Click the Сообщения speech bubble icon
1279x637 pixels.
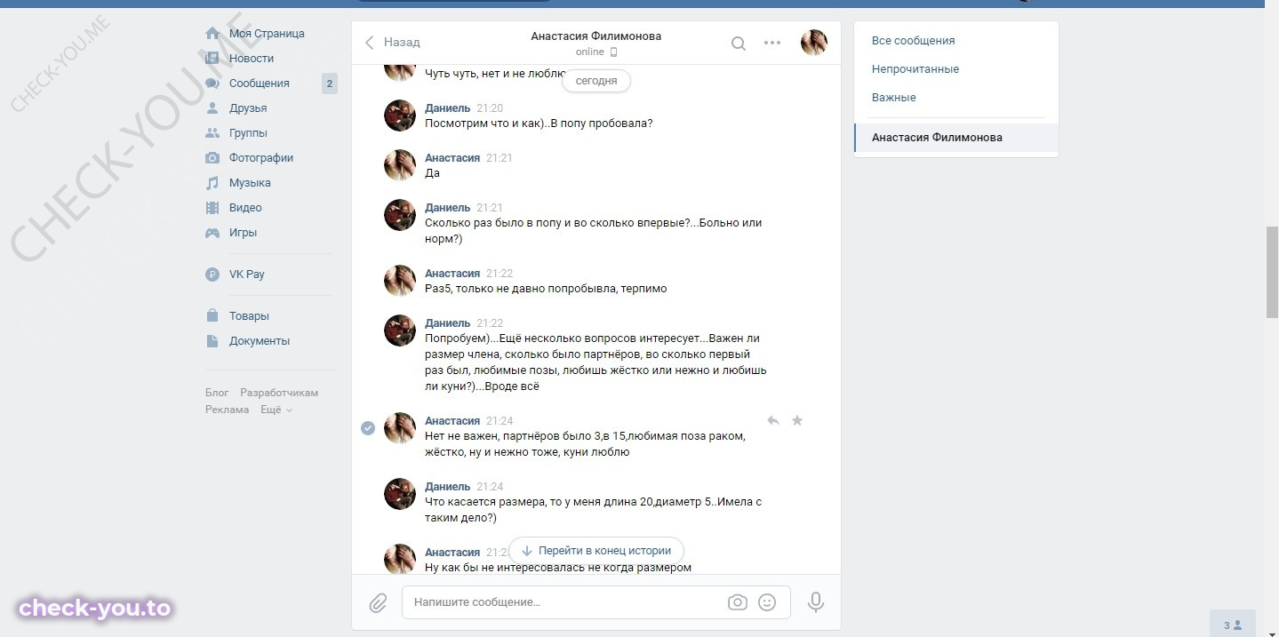pos(212,83)
